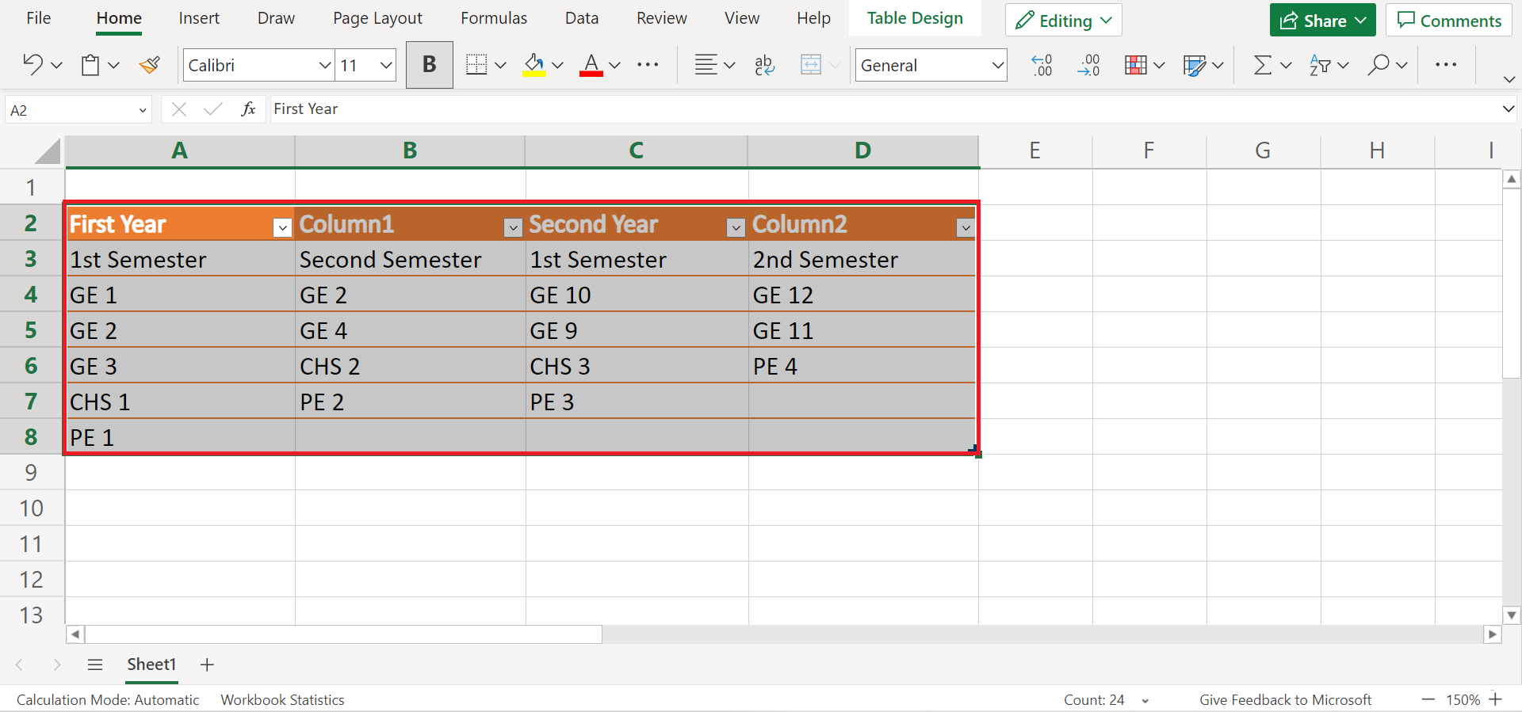Open the Editing mode dropdown
This screenshot has height=712, width=1522.
pos(1064,21)
